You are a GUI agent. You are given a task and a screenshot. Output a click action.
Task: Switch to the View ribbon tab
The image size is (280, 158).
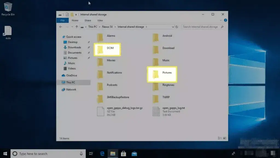click(x=100, y=20)
